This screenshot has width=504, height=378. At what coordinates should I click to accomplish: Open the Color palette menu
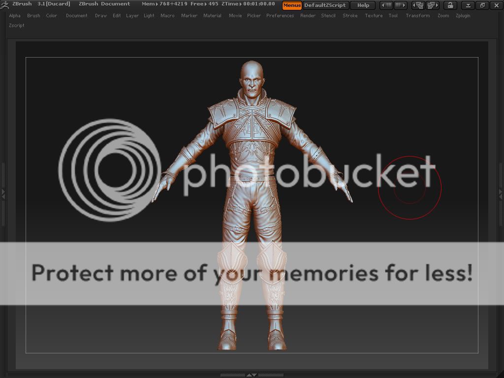click(52, 16)
